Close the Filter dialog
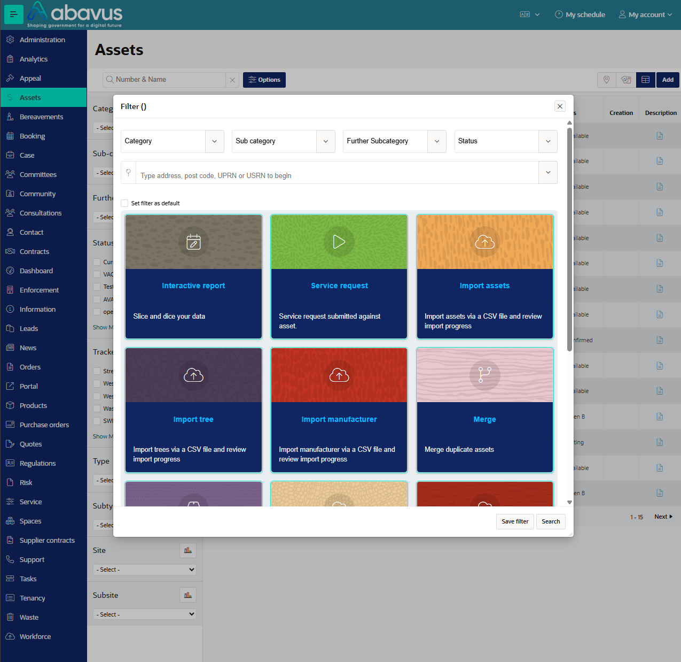 (560, 106)
